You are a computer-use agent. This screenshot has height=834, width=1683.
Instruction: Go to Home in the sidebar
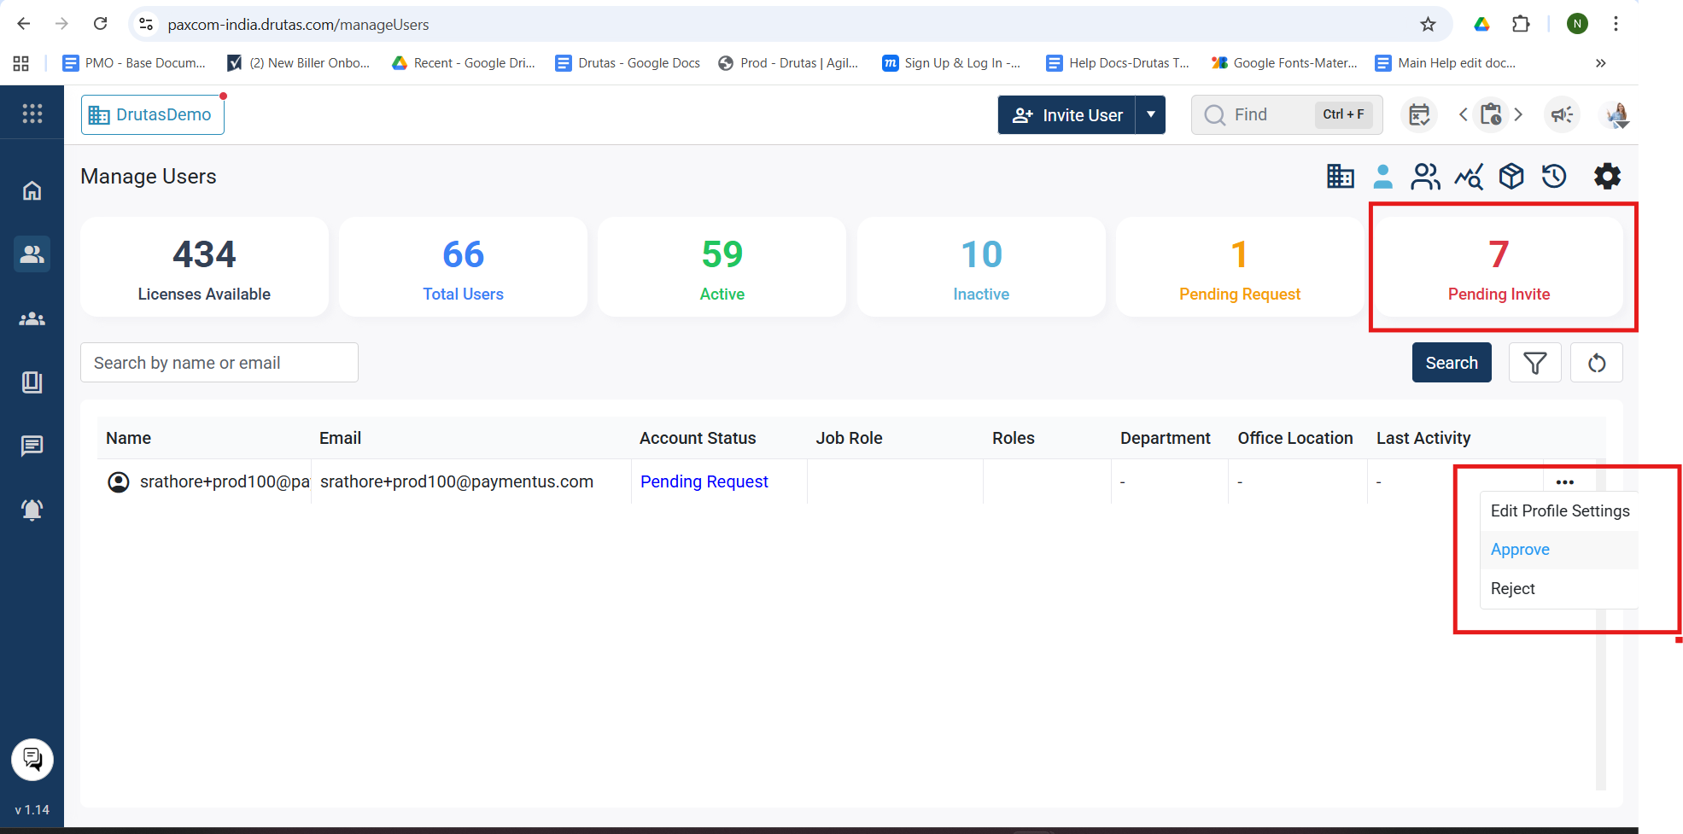32,190
